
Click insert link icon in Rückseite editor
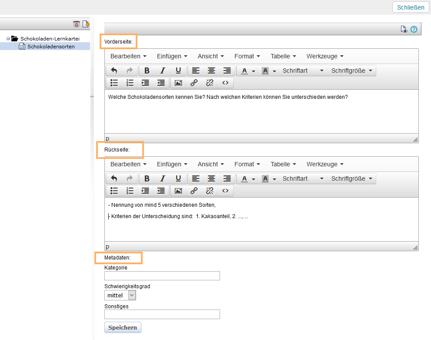[194, 190]
